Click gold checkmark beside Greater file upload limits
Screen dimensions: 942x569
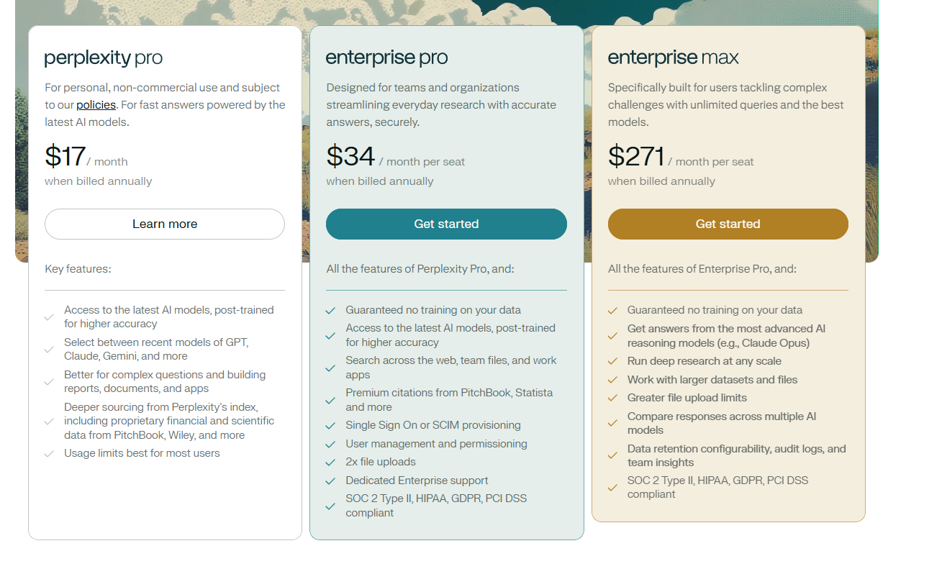point(612,399)
